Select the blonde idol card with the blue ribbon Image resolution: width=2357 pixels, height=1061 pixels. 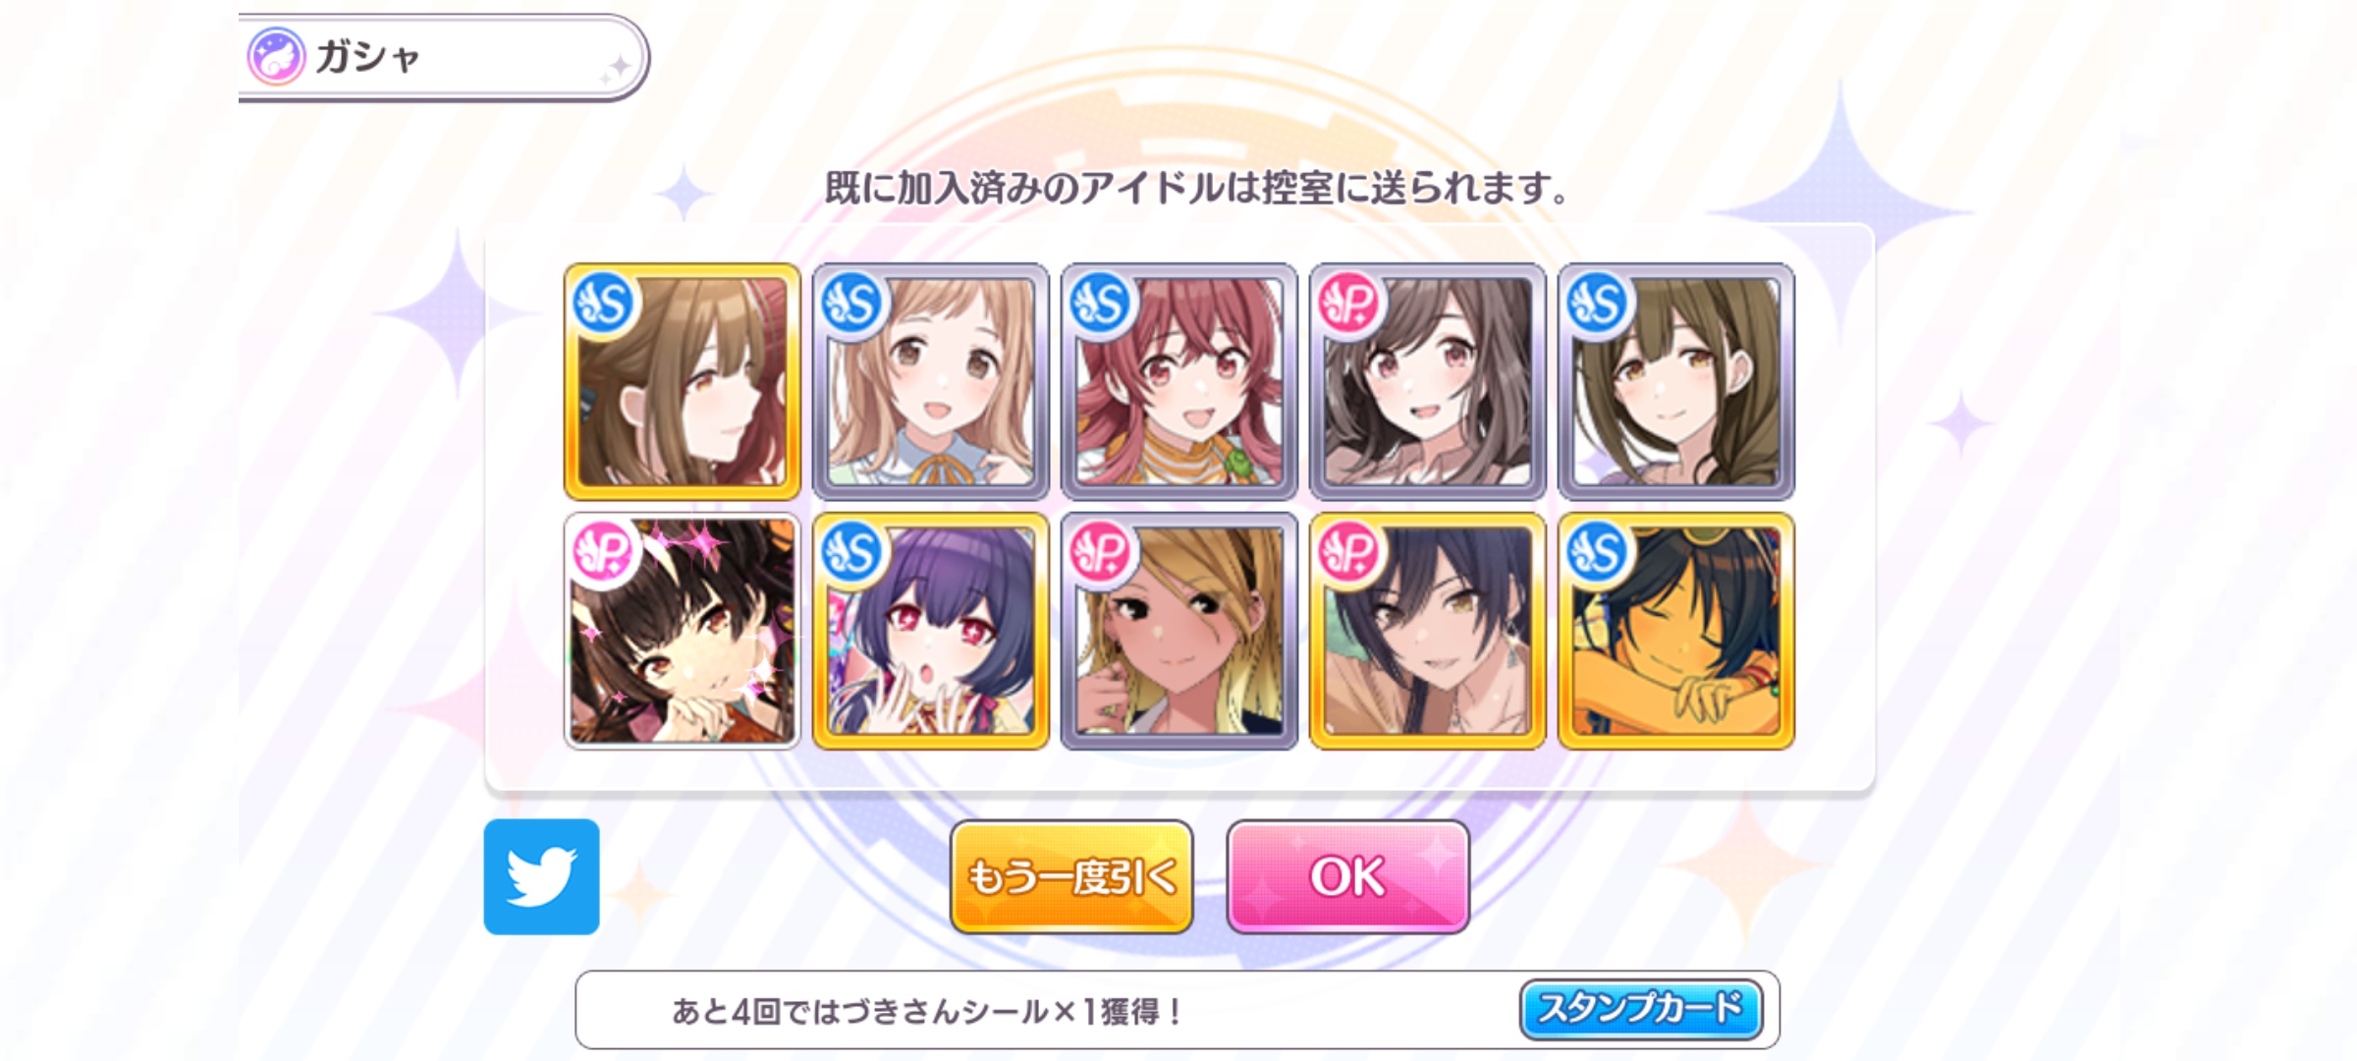pyautogui.click(x=931, y=381)
